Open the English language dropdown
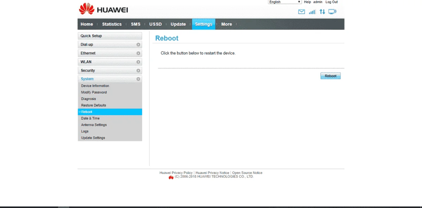The height and width of the screenshot is (208, 422). tap(285, 2)
